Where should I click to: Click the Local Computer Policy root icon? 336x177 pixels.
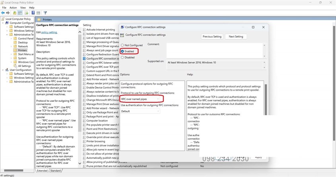[x=3, y=19]
